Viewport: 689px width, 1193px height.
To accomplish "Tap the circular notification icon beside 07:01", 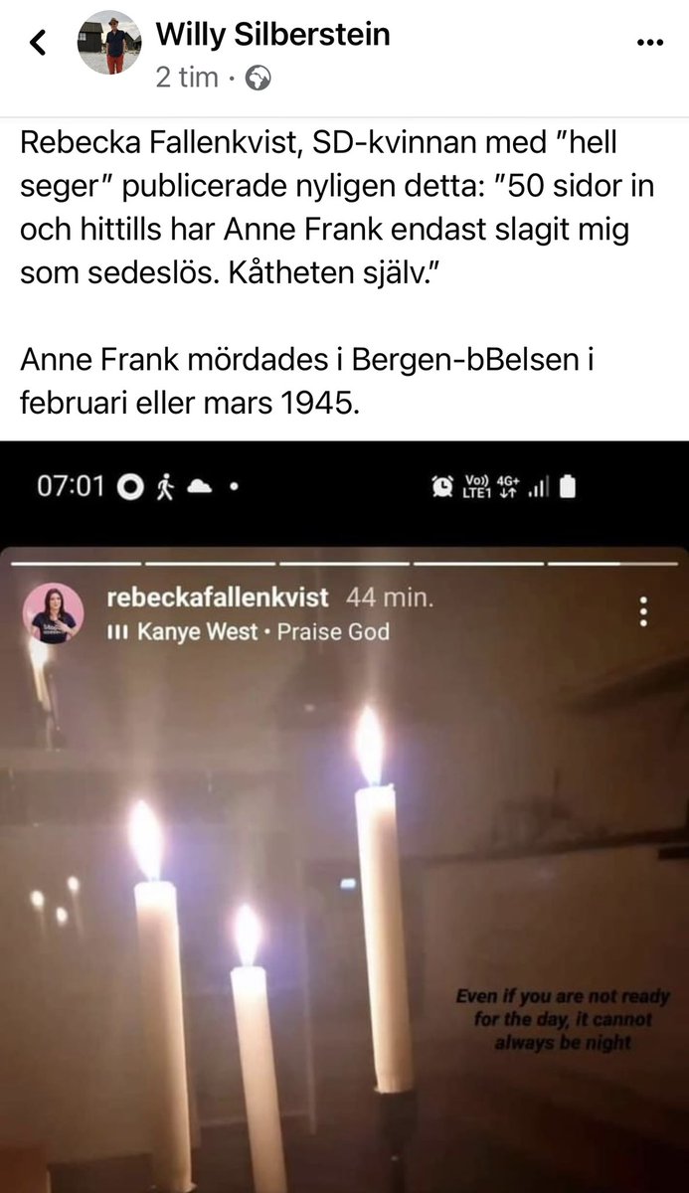I will tap(130, 487).
